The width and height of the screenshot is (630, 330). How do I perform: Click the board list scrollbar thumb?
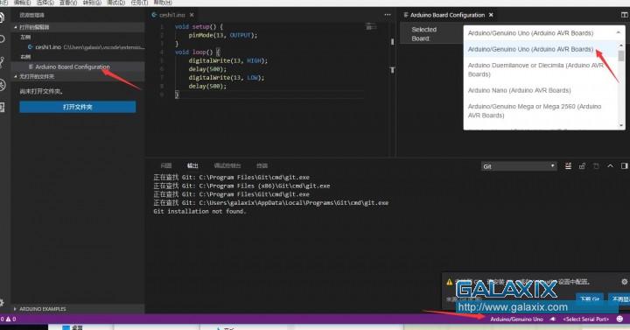(x=621, y=56)
